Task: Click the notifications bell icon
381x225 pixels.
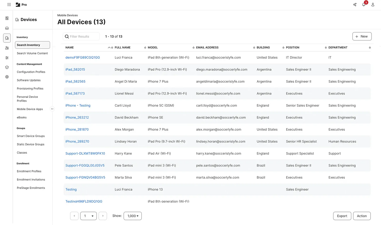Action: [364, 5]
